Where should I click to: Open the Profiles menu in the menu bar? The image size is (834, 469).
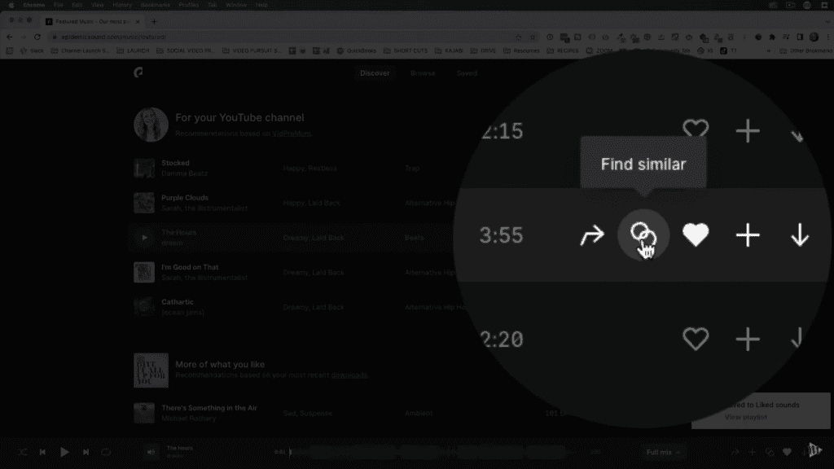[x=189, y=5]
